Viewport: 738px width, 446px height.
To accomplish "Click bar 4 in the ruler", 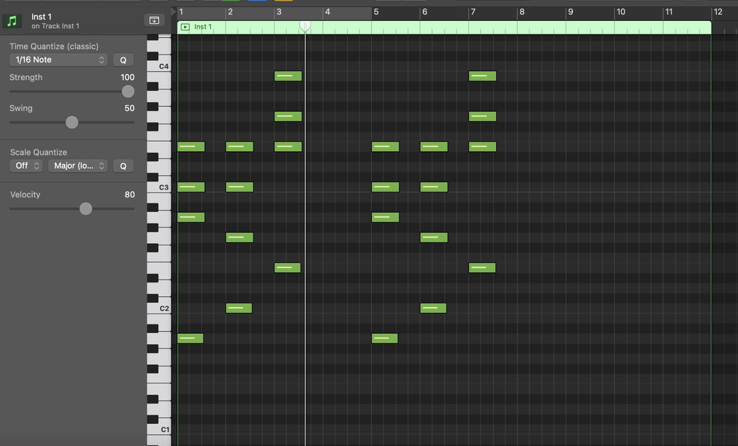I will point(327,11).
